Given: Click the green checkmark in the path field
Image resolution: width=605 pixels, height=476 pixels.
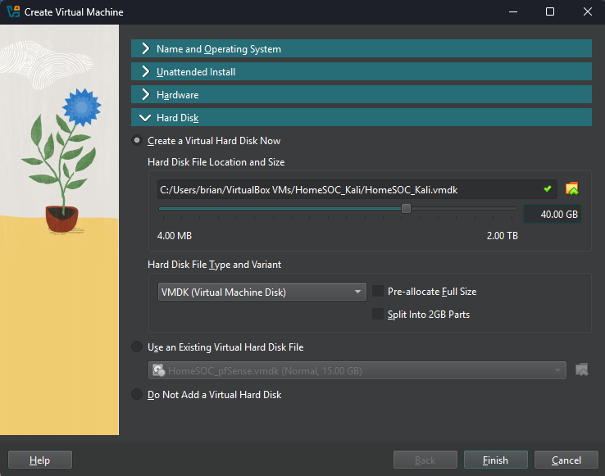Looking at the screenshot, I should tap(548, 189).
